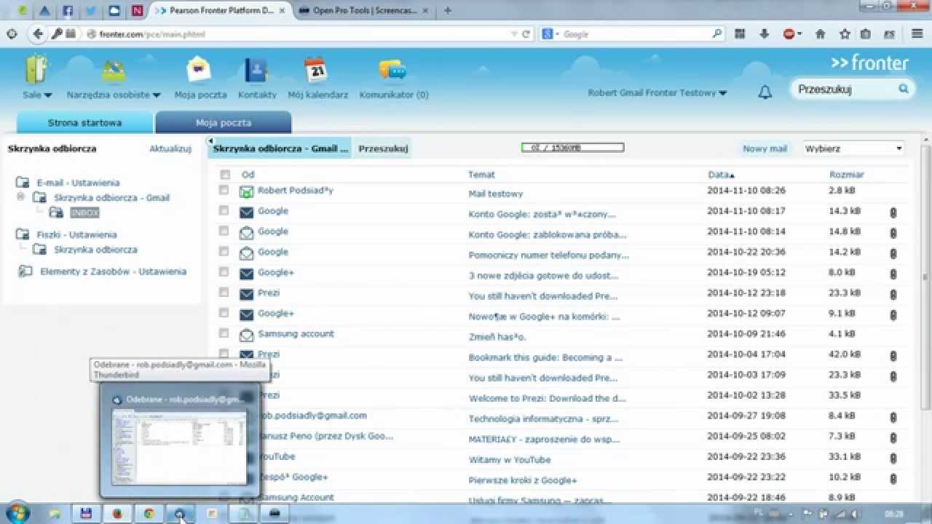Tick checkbox for Robert Podsiadły mail
The width and height of the screenshot is (932, 524).
coord(224,190)
